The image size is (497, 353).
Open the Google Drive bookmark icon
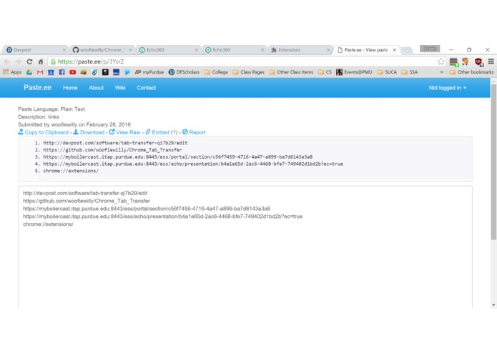29,72
